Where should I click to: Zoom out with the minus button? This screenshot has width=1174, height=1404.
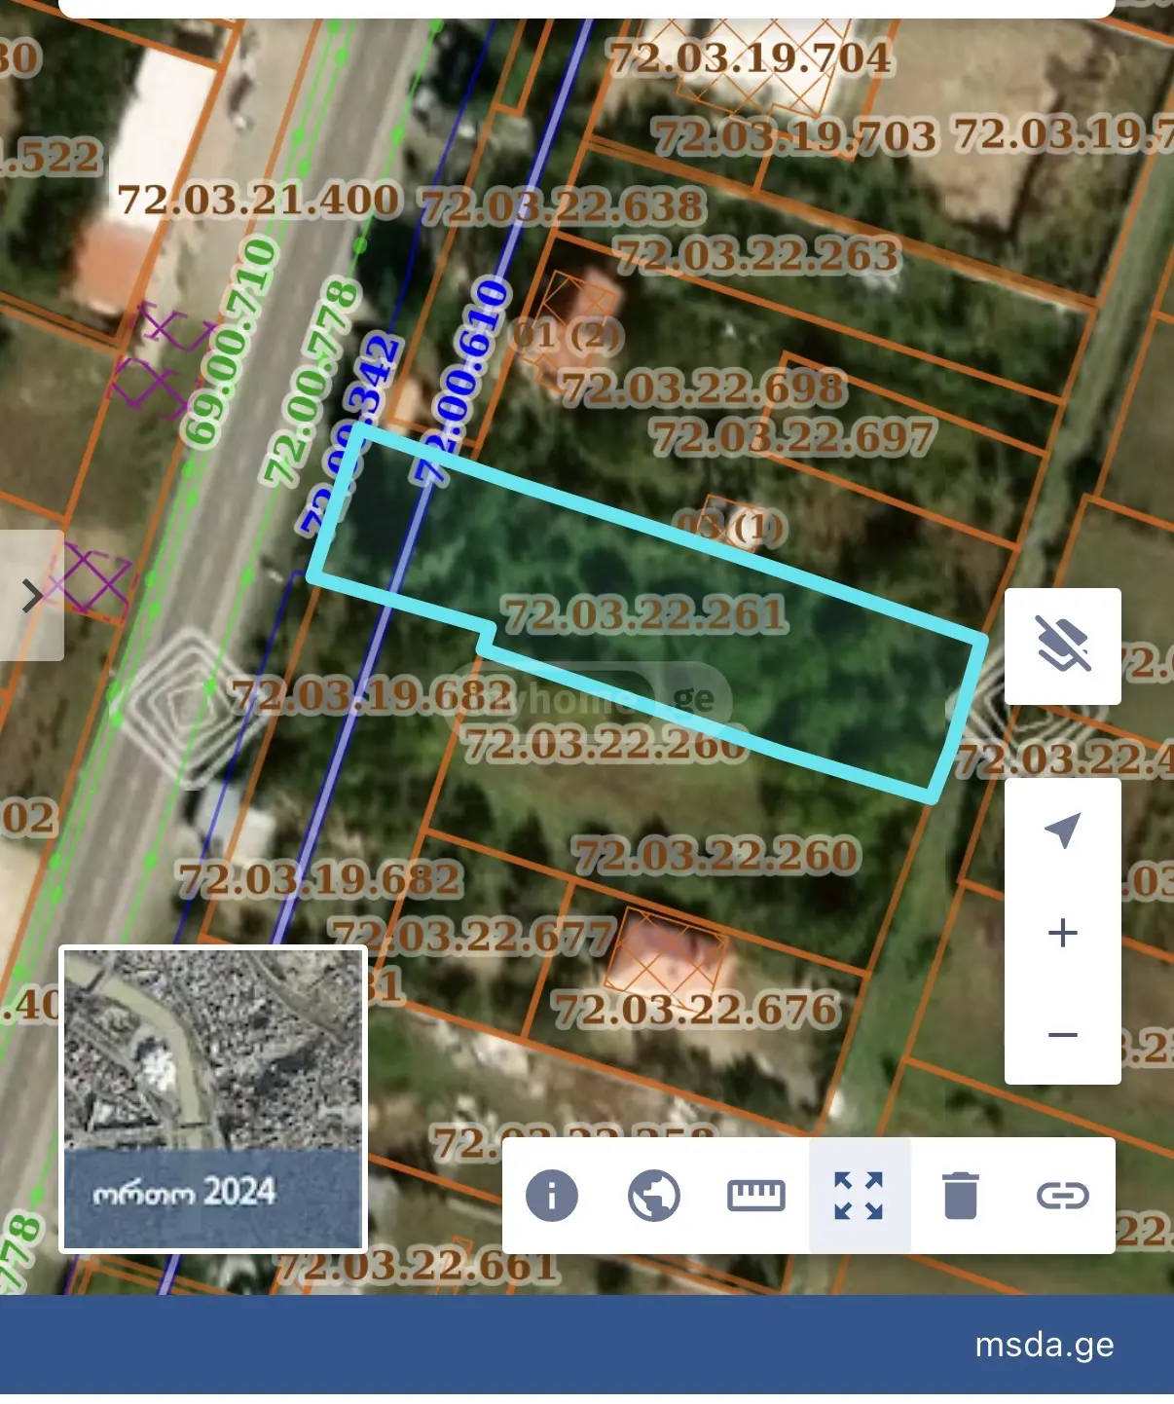[1063, 1034]
